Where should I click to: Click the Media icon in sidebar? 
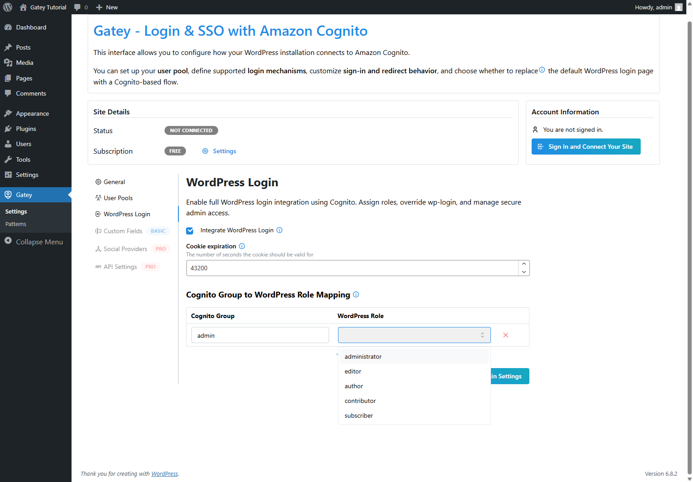(8, 63)
